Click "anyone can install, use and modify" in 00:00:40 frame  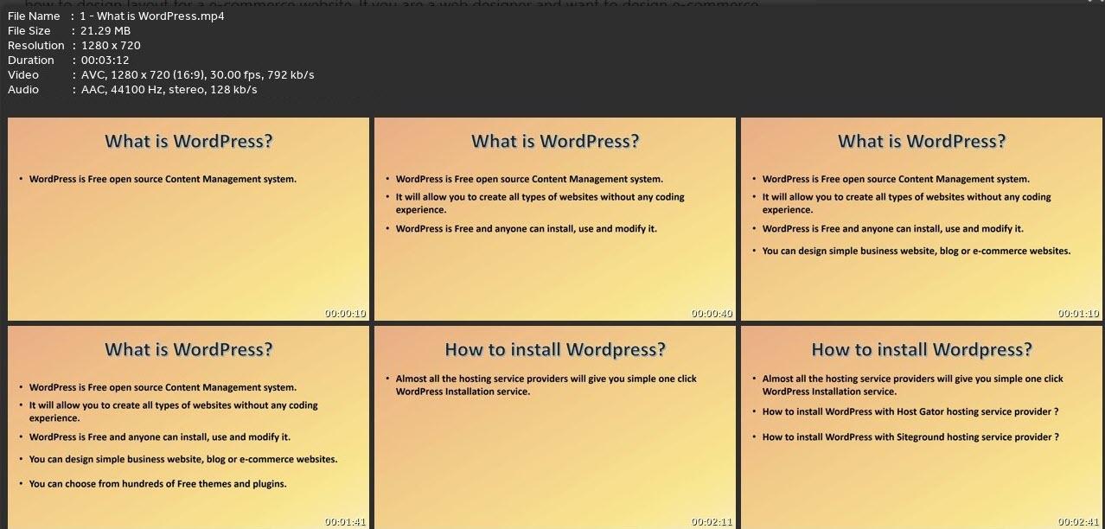tap(526, 229)
